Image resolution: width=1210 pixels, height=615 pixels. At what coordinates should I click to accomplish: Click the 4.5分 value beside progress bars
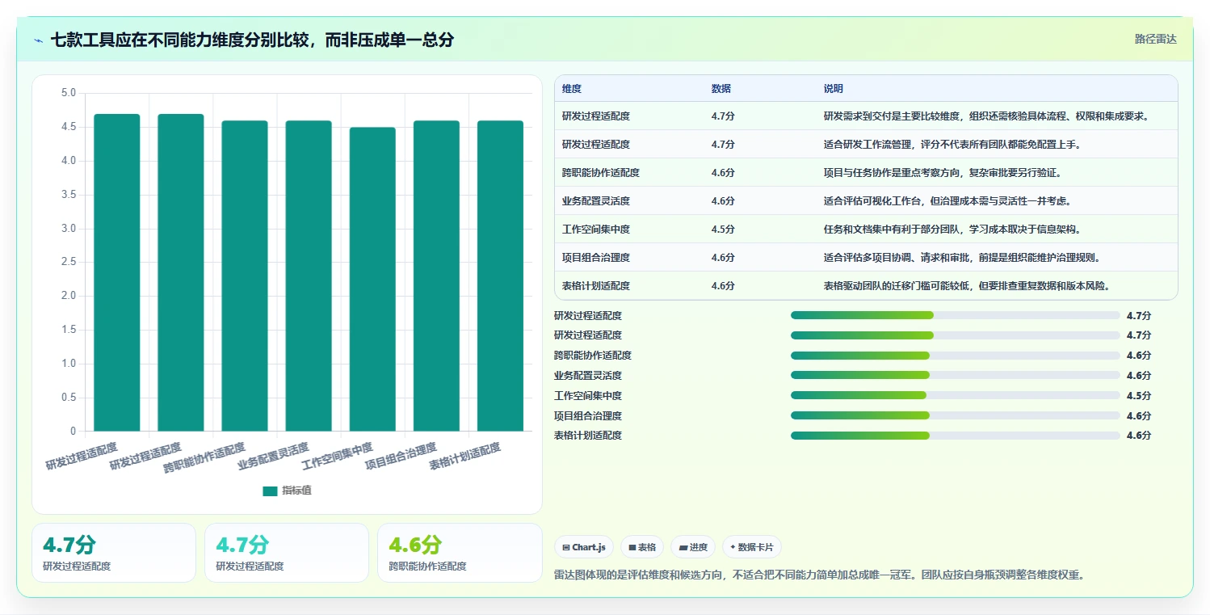(1139, 396)
